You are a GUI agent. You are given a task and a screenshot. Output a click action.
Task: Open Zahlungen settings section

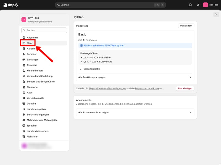(33, 60)
